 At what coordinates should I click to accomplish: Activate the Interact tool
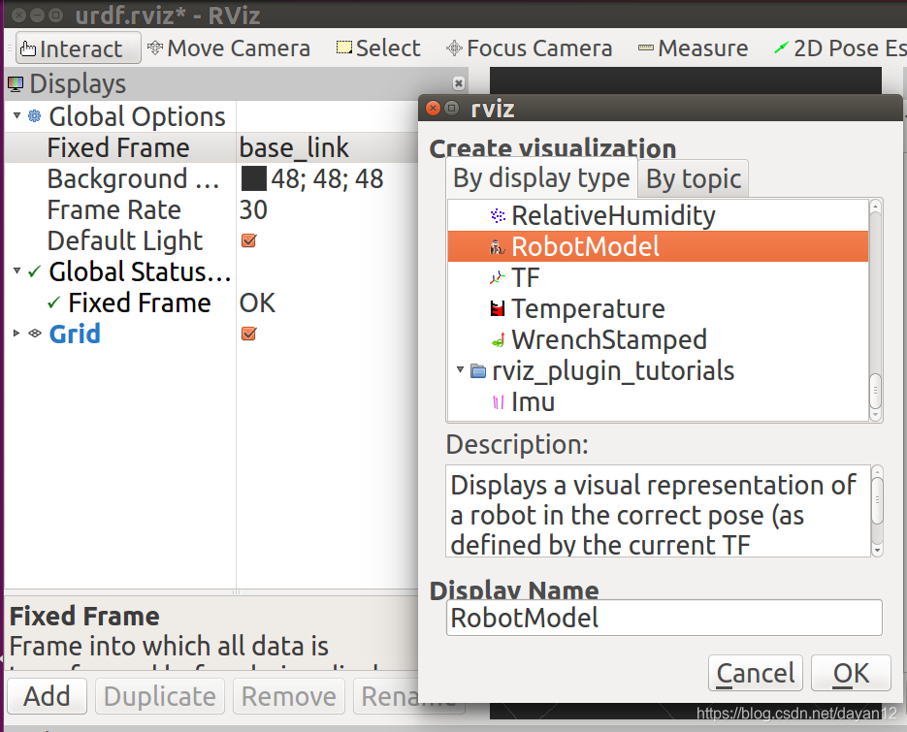[x=78, y=48]
